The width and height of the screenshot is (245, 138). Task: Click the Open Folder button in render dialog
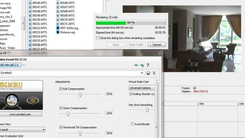point(136,45)
